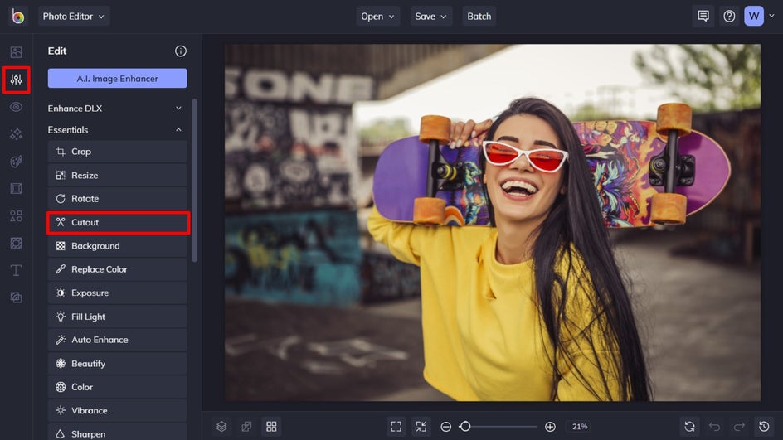Open the history icon at bottom right

tap(764, 426)
